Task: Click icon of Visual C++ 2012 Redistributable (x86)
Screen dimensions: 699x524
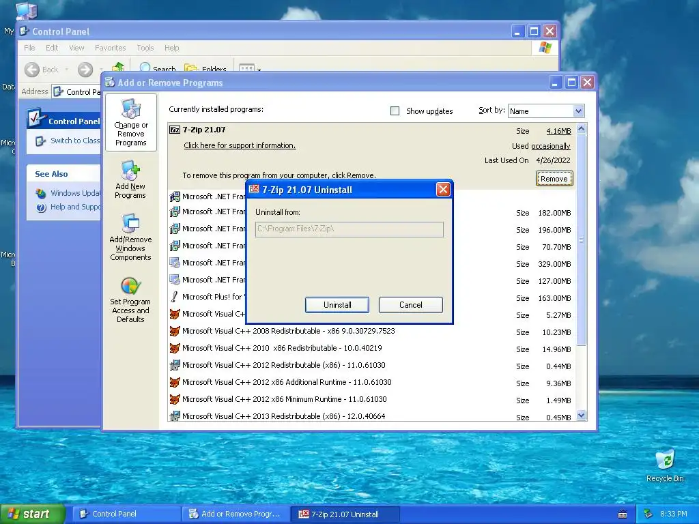Action: 175,366
